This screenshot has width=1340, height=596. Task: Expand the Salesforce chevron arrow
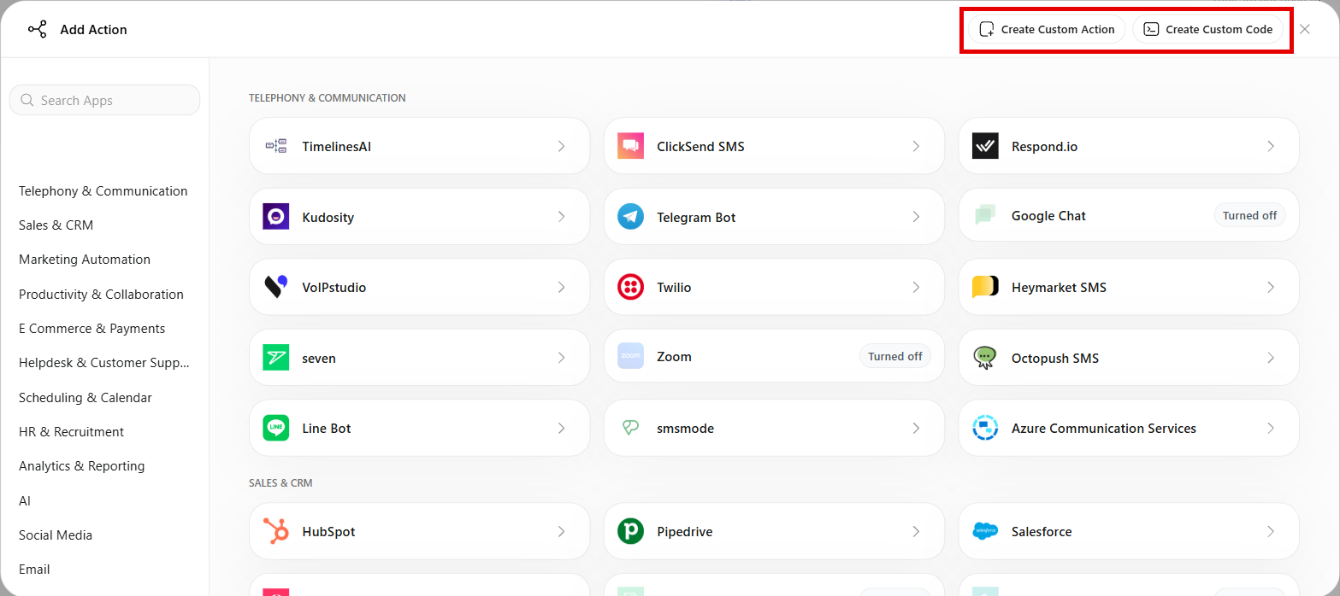[x=1271, y=531]
